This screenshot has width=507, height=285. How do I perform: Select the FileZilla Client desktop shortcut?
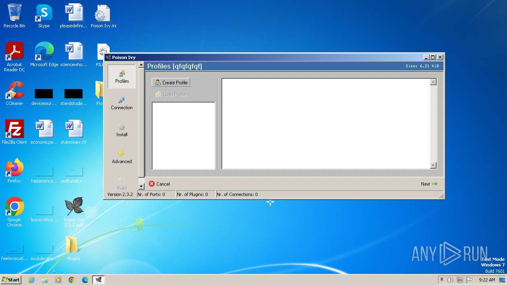pos(14,133)
